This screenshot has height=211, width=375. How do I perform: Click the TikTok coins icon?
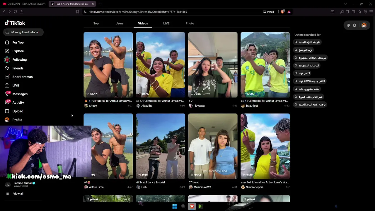pos(348,25)
